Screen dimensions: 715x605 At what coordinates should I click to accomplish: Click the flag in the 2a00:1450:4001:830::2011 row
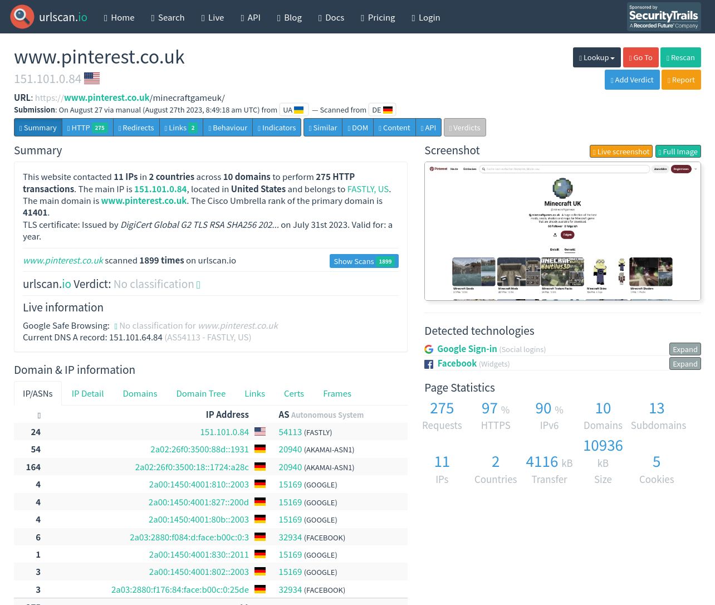click(260, 554)
